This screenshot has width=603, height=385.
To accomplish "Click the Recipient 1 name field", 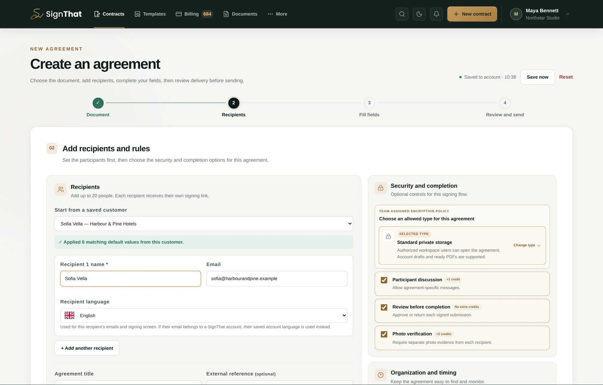I will click(x=130, y=279).
